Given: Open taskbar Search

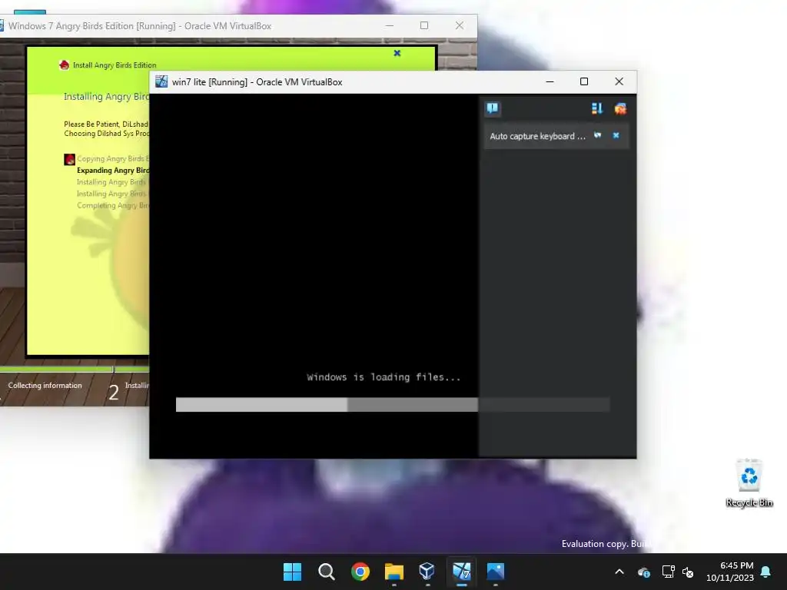Looking at the screenshot, I should (x=326, y=572).
